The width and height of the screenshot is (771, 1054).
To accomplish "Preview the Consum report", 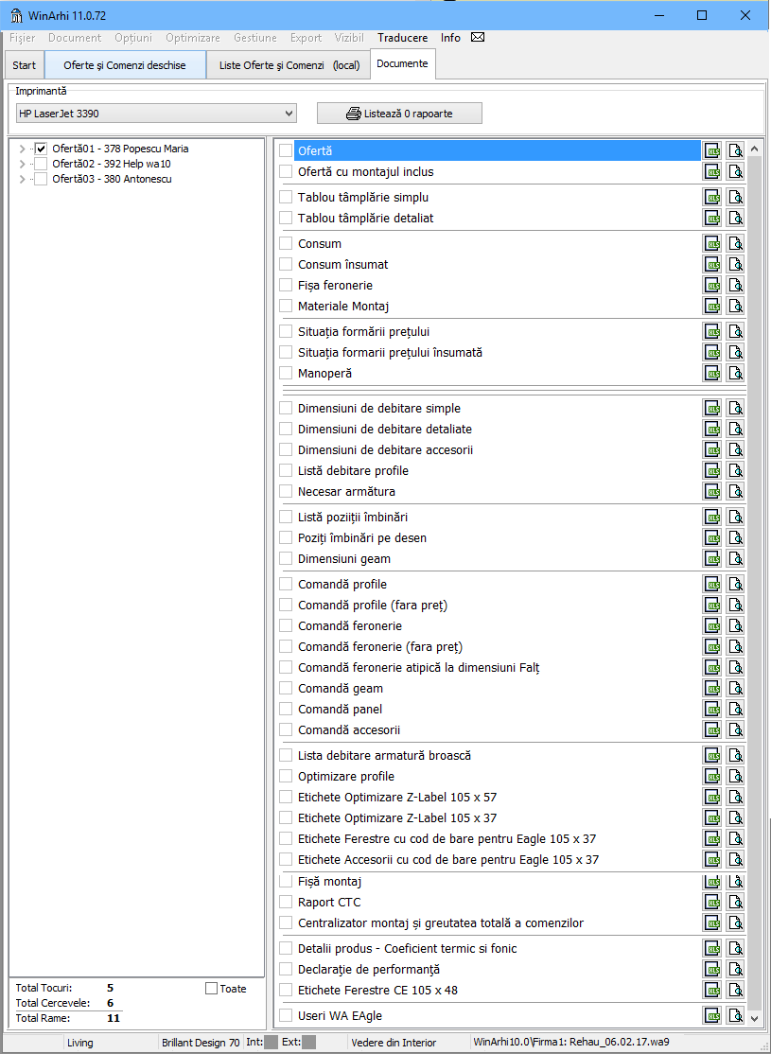I will (x=735, y=243).
